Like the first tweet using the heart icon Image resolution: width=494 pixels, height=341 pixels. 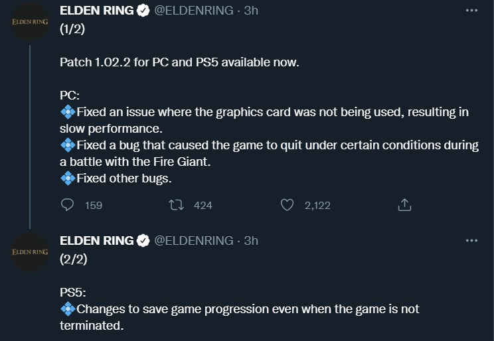287,205
